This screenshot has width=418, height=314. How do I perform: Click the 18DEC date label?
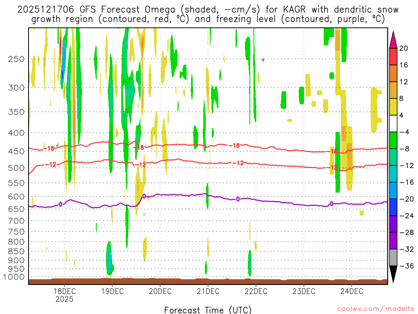(x=64, y=291)
